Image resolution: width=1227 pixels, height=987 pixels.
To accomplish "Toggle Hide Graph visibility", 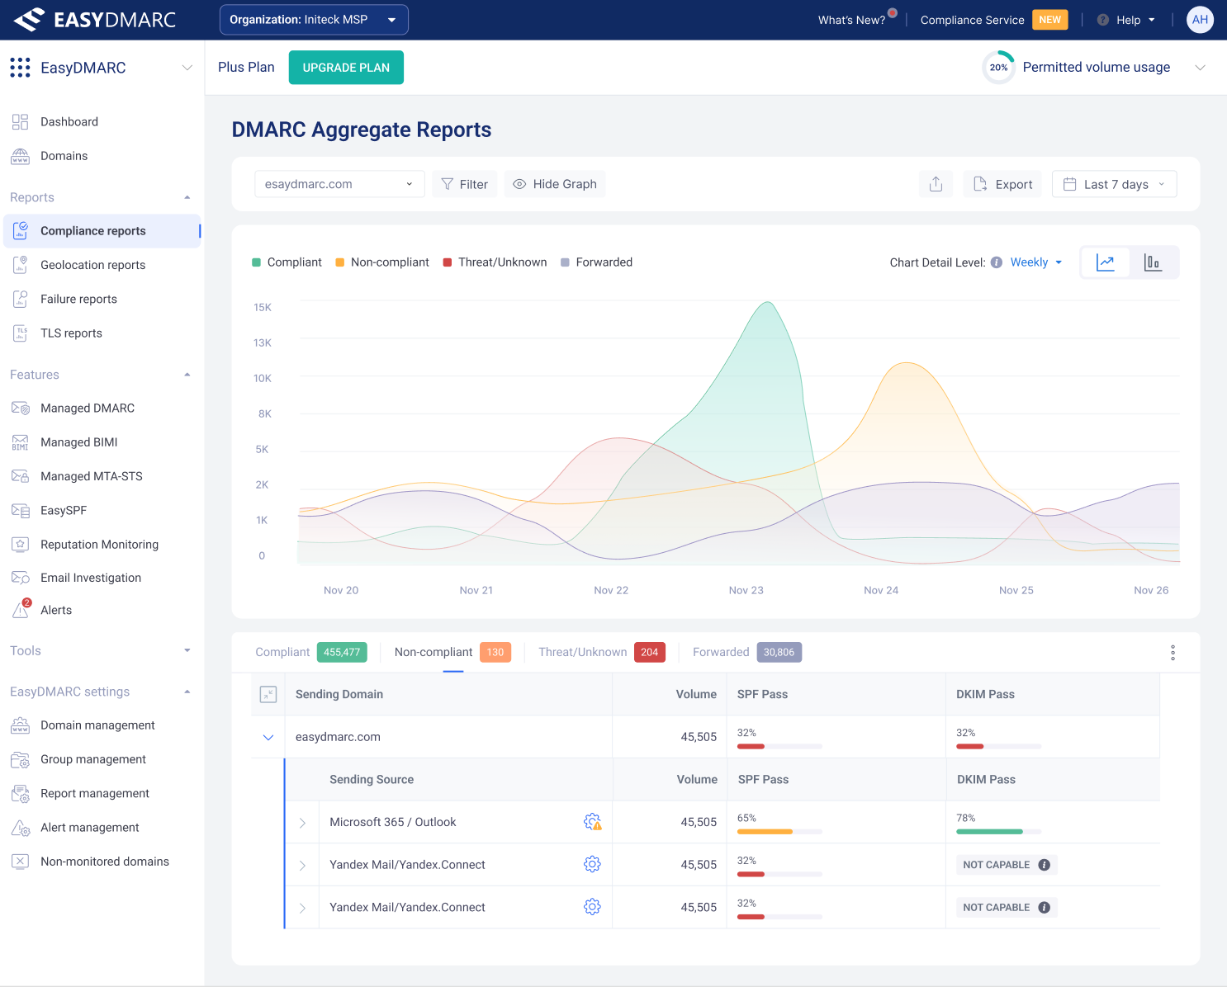I will coord(555,184).
